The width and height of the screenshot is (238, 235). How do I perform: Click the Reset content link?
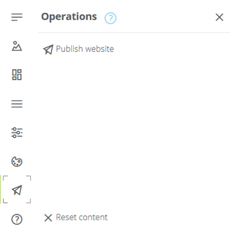pyautogui.click(x=76, y=218)
